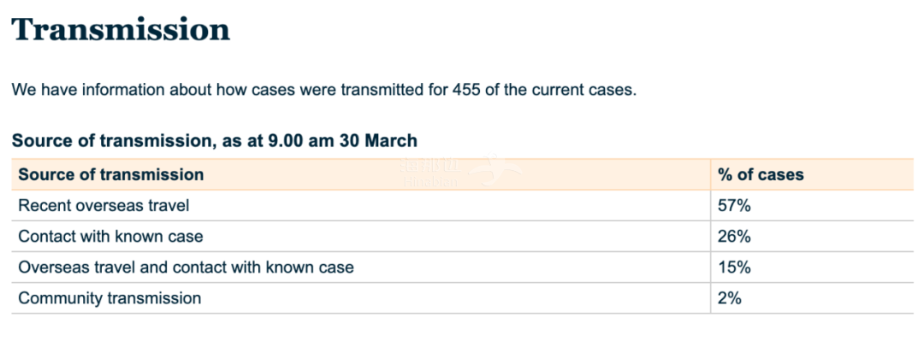
Task: Click the Contact with known case row
Action: pos(462,236)
